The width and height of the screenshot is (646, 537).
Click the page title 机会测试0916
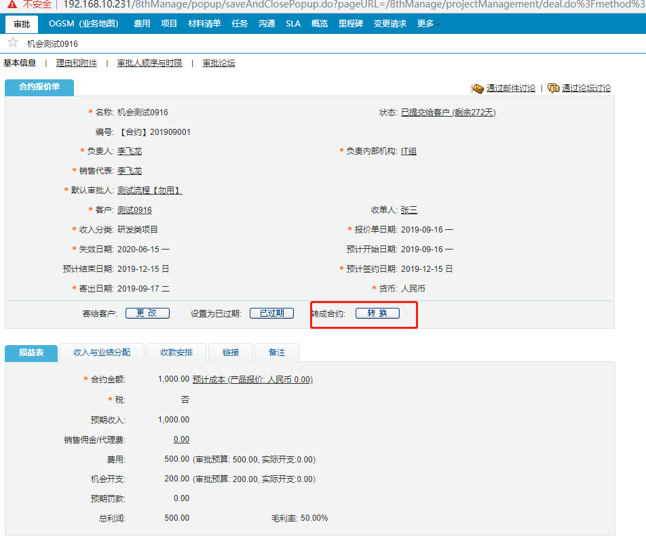(x=52, y=43)
